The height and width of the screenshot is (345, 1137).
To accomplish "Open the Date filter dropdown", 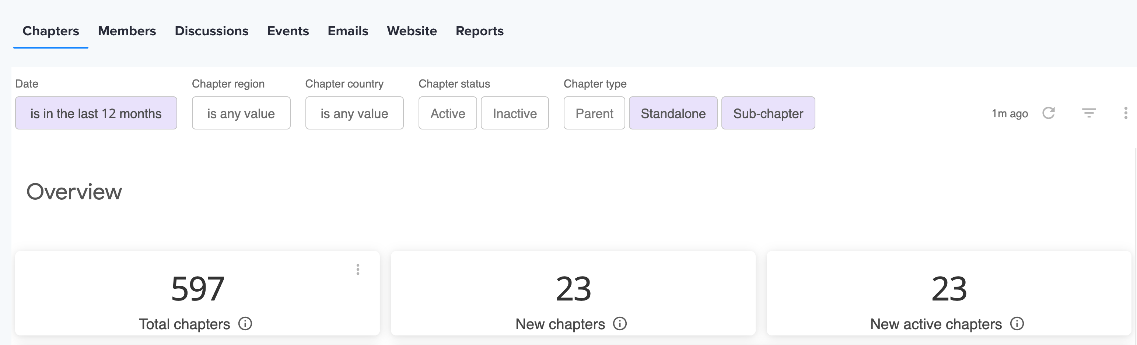I will tap(96, 113).
